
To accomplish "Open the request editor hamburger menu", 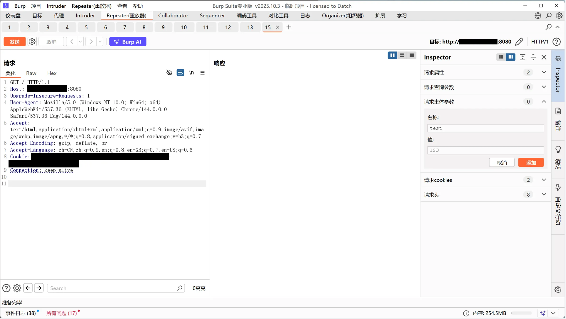I will pyautogui.click(x=203, y=73).
